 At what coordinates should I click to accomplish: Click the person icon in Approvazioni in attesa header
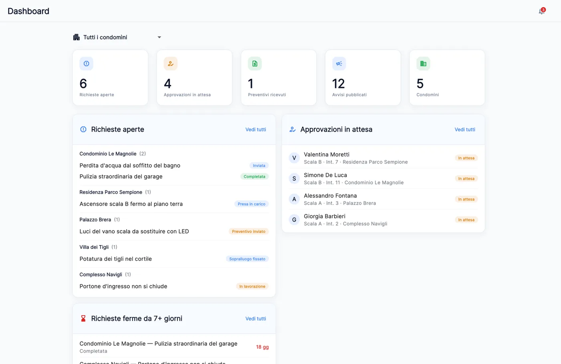pyautogui.click(x=293, y=129)
